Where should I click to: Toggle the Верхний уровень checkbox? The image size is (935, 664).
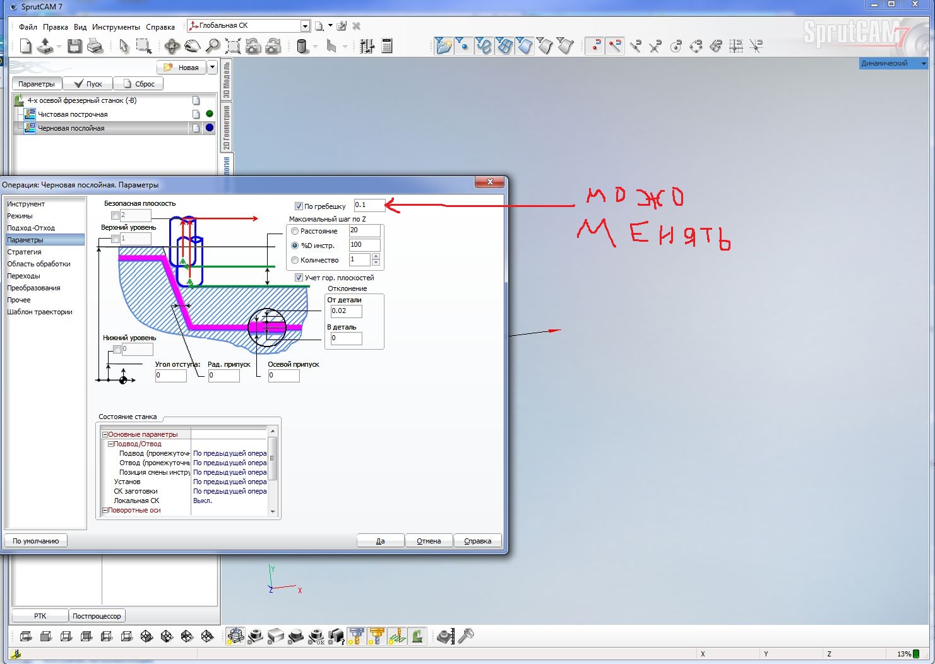(115, 239)
